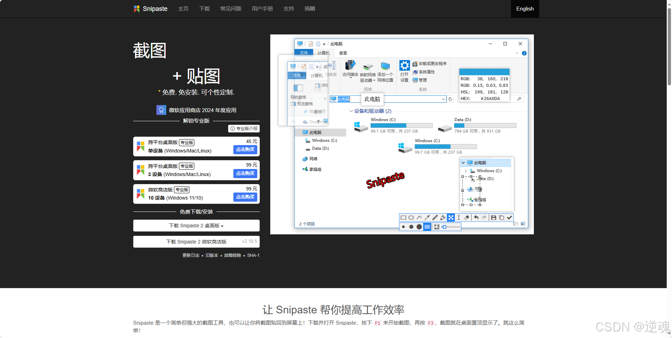The height and width of the screenshot is (338, 672).
Task: Go to the 常见问题 page
Action: (x=231, y=9)
